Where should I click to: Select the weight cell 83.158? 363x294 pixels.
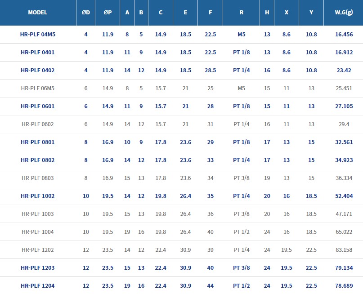tap(343, 250)
